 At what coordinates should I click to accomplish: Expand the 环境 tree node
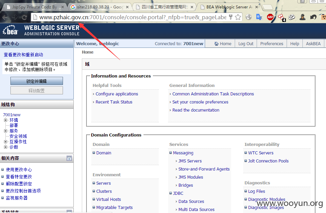(5, 120)
